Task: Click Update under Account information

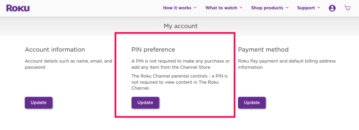Action: pos(39,103)
